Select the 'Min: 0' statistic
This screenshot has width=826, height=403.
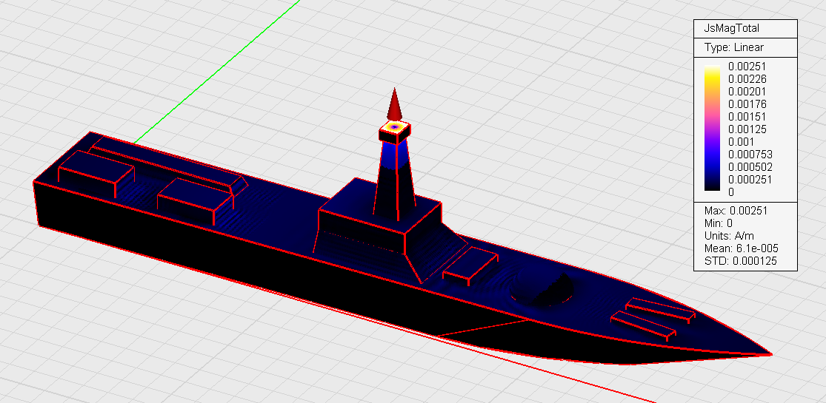(718, 223)
